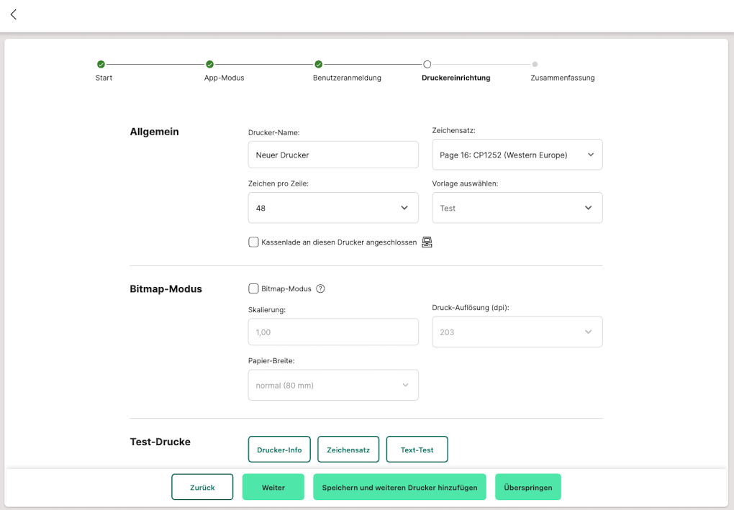The height and width of the screenshot is (510, 734).
Task: Click the App-Modus step checkmark icon
Action: [x=209, y=64]
